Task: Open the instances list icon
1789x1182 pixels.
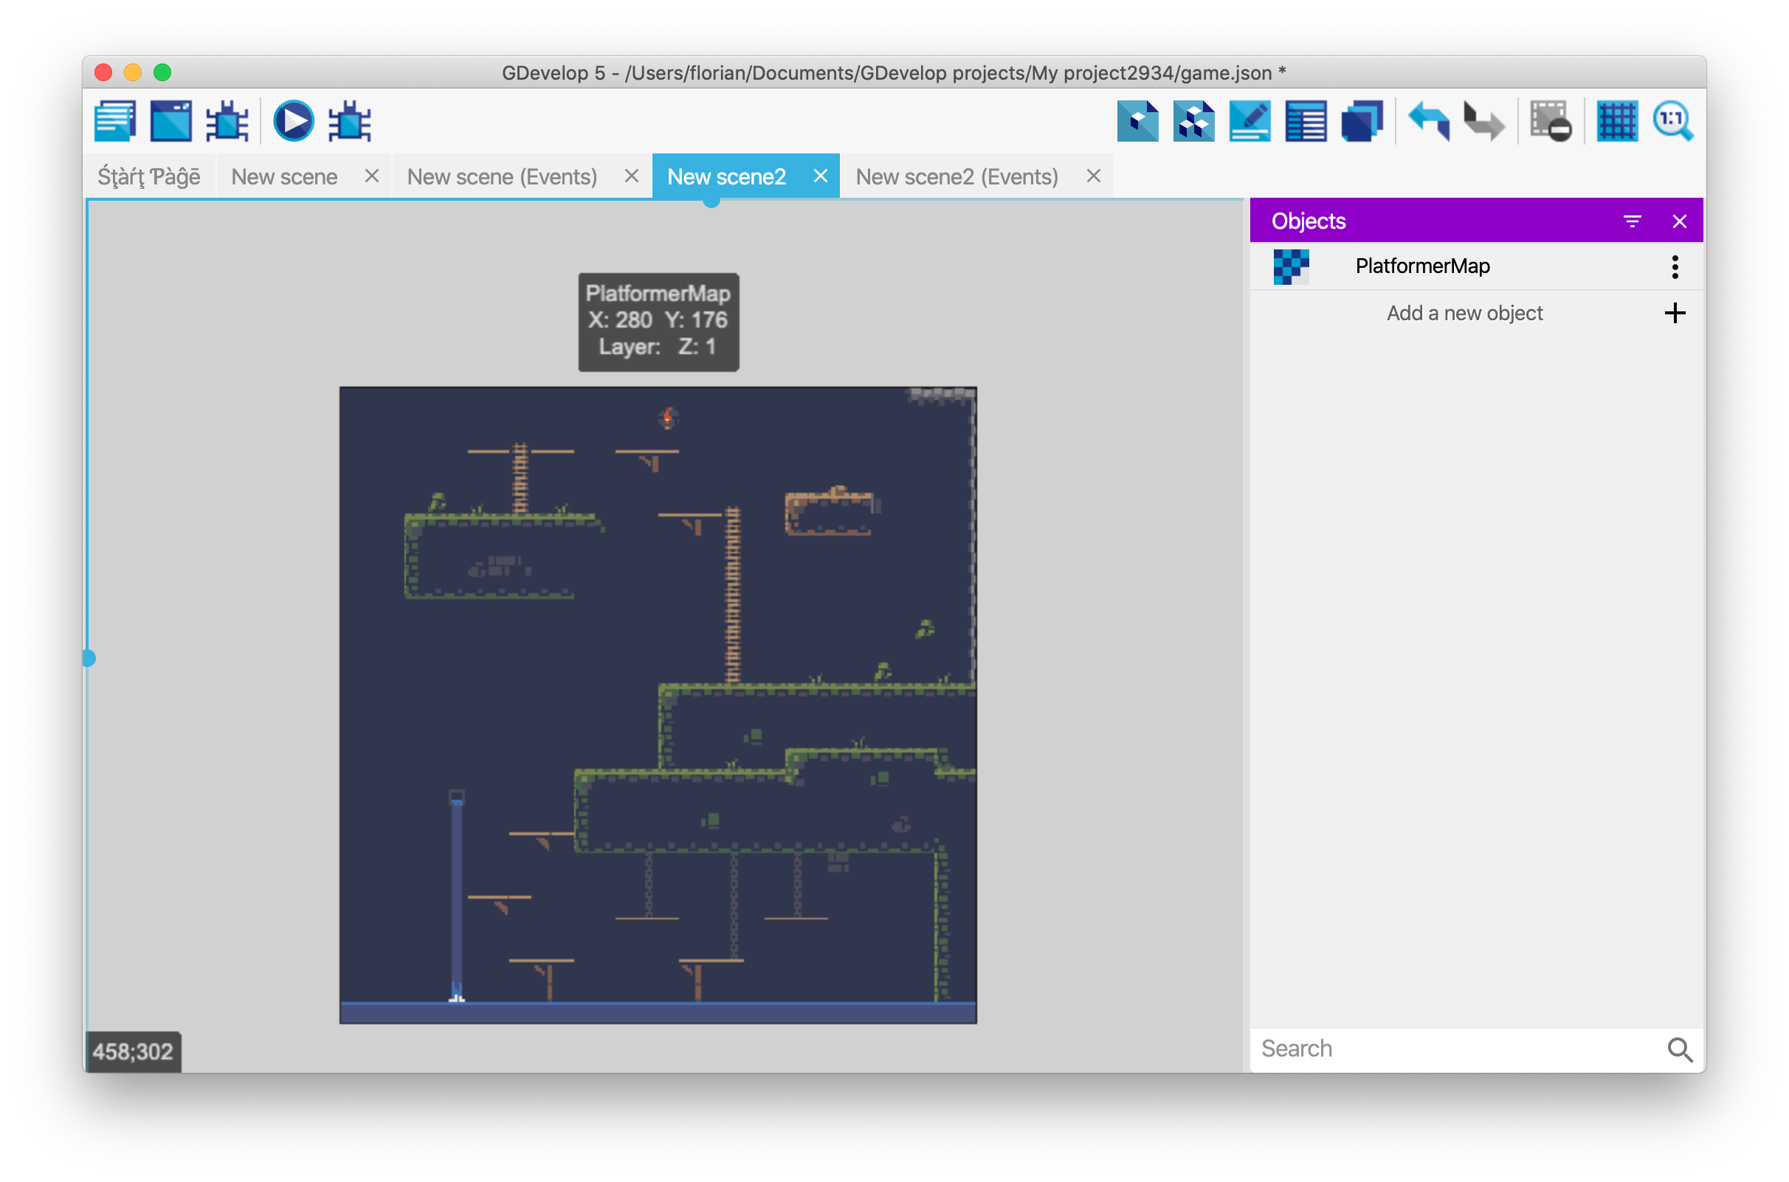Action: click(x=1305, y=120)
